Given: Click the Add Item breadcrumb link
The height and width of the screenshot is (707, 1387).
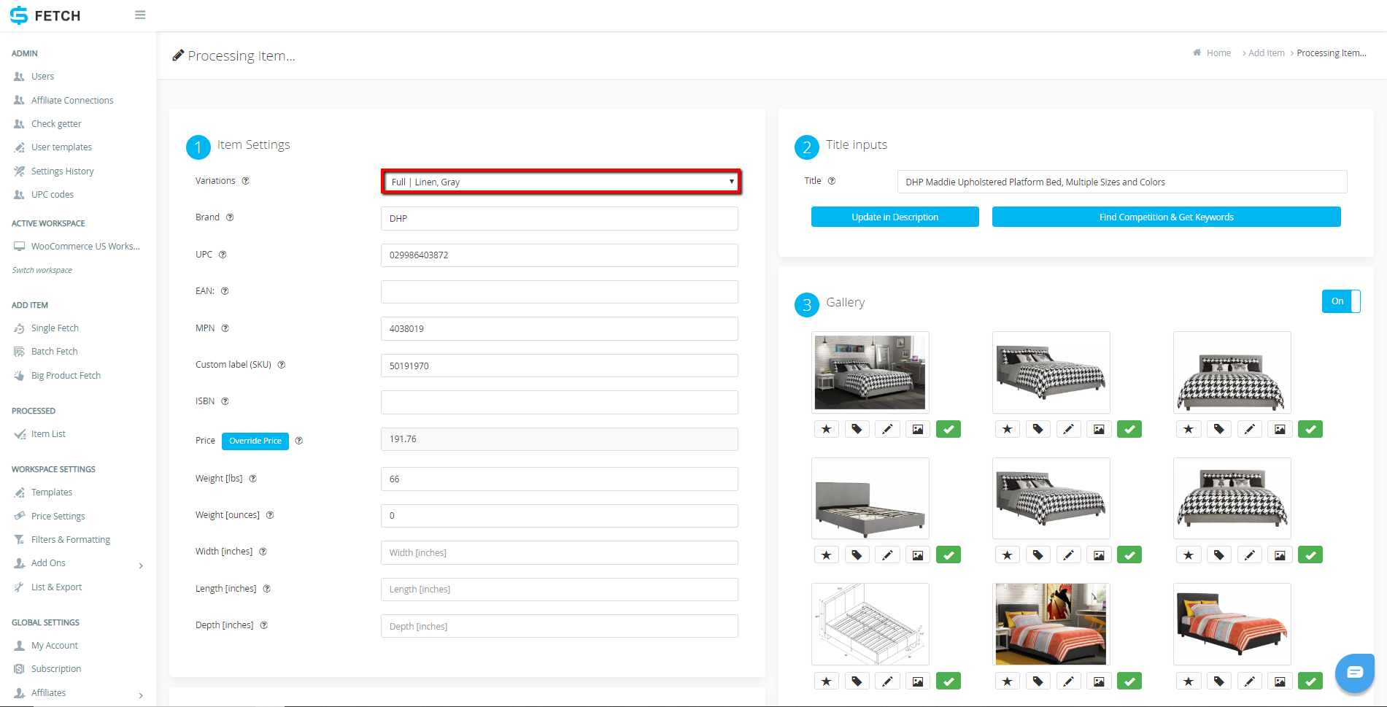Looking at the screenshot, I should 1266,53.
